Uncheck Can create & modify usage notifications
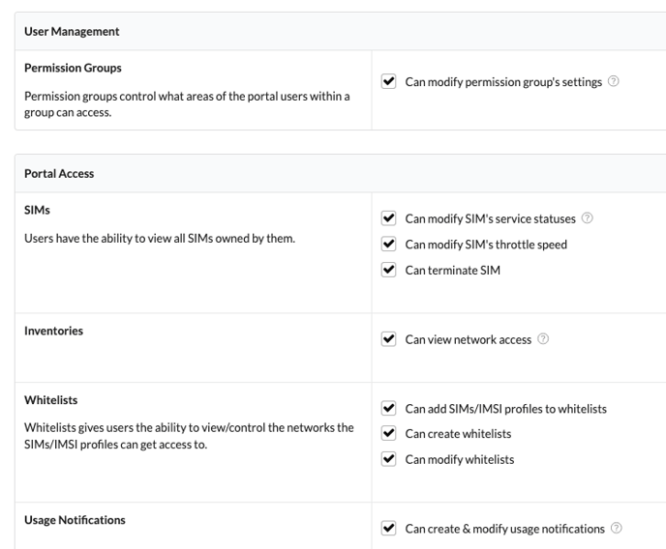This screenshot has height=549, width=666. (389, 529)
